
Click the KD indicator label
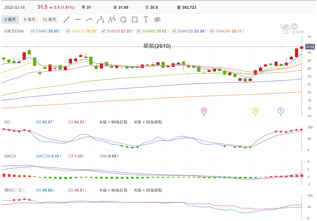tap(7, 122)
